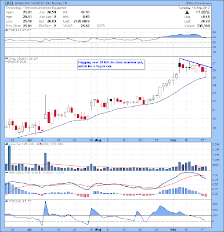Click the legend marker before the Volume label
224x232 pixels.
pos(6,144)
